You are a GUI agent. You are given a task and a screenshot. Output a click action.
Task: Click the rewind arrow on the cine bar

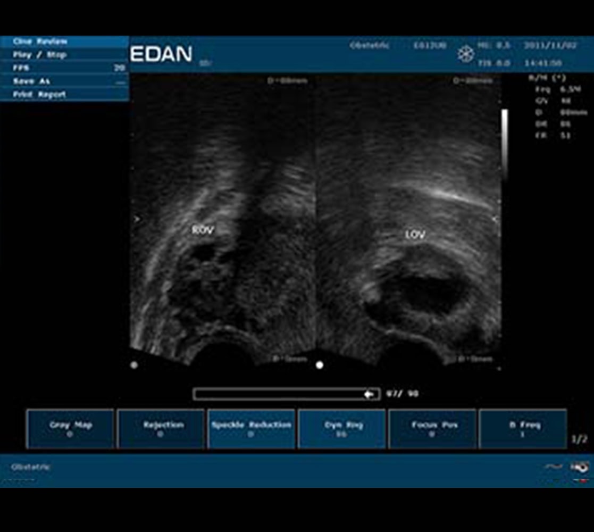368,394
